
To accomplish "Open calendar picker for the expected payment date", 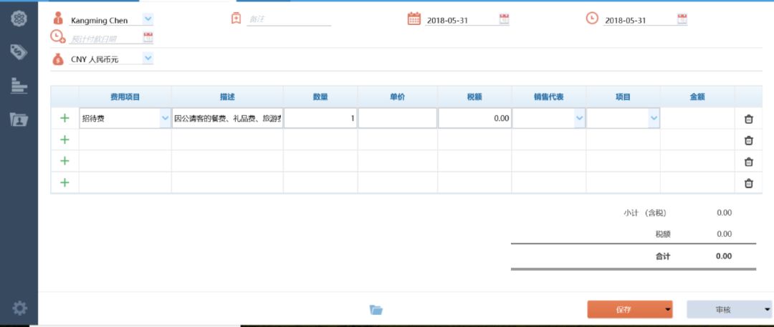I will coord(148,38).
